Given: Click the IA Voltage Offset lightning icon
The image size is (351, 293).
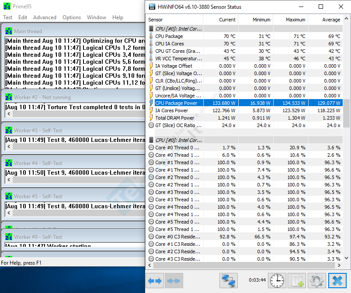Looking at the screenshot, I should click(x=151, y=66).
